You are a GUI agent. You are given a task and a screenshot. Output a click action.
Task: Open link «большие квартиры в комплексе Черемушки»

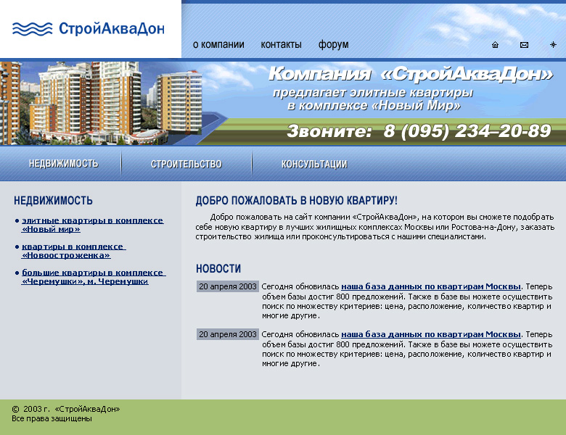[94, 277]
